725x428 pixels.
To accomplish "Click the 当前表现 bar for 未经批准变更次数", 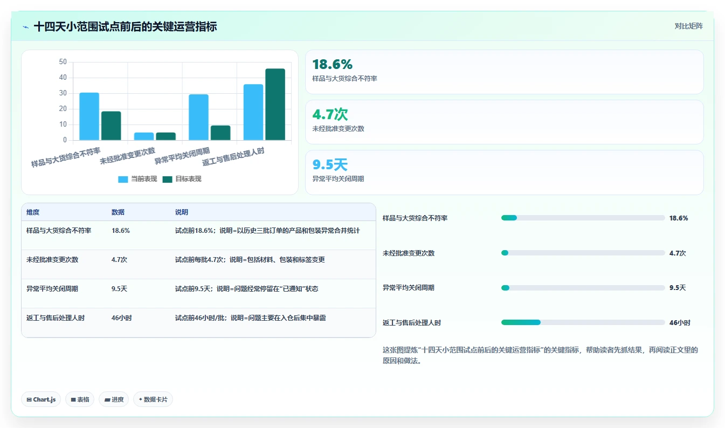I will pyautogui.click(x=144, y=136).
